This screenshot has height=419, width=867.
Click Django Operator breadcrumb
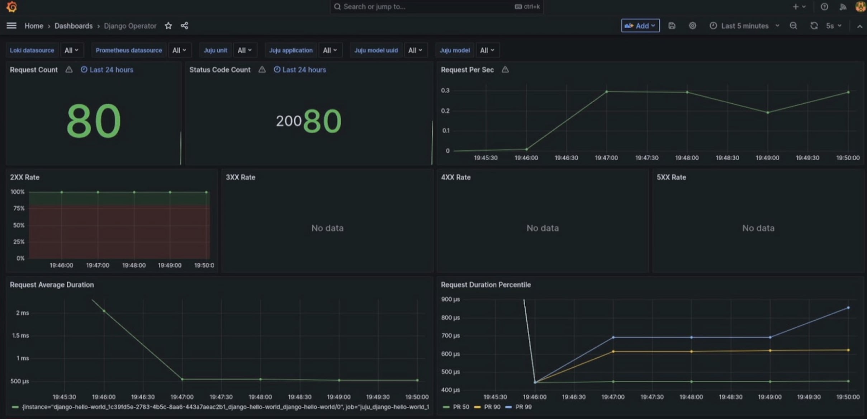pos(130,26)
